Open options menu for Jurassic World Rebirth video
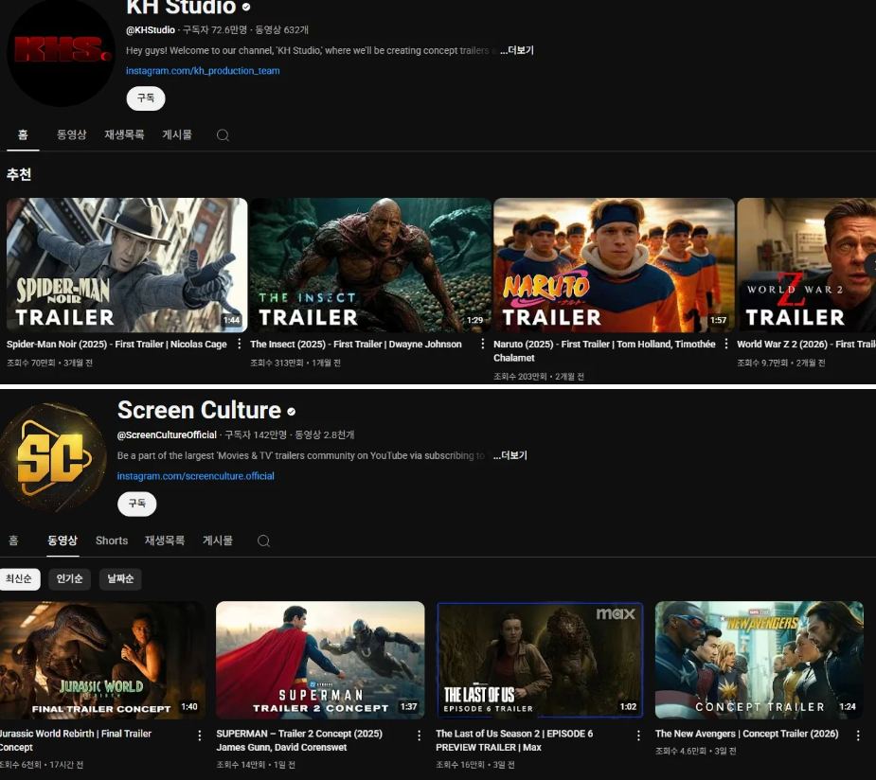The image size is (876, 780). tap(200, 736)
